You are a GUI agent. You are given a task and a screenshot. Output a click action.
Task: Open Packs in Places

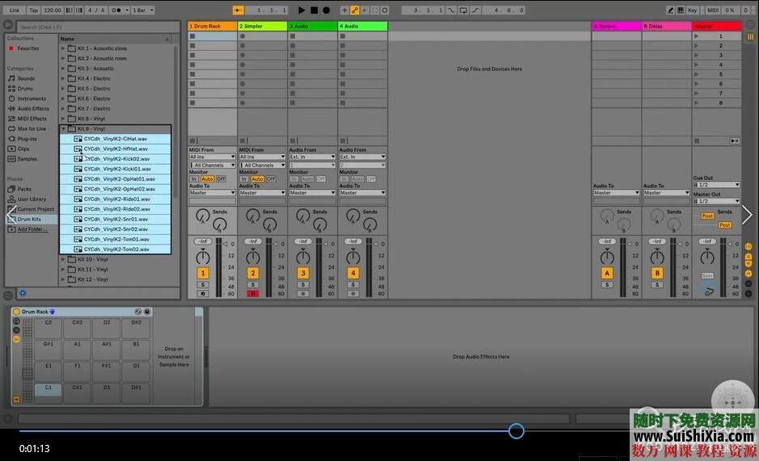click(x=24, y=189)
